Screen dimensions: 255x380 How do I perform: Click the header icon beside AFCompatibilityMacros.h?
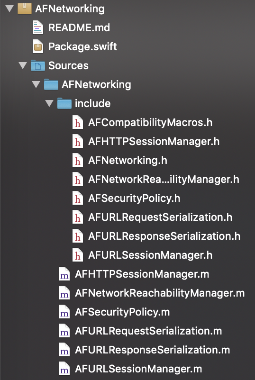(78, 122)
